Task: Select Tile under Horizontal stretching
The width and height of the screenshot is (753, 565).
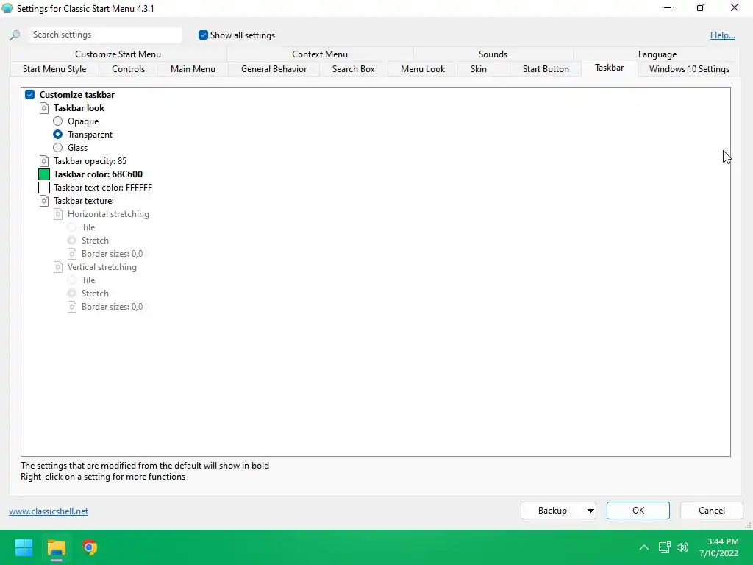Action: pyautogui.click(x=71, y=227)
